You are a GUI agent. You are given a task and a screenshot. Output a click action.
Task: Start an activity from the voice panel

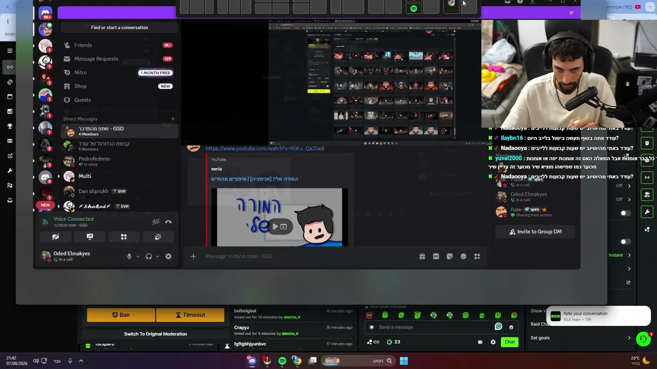coord(124,237)
